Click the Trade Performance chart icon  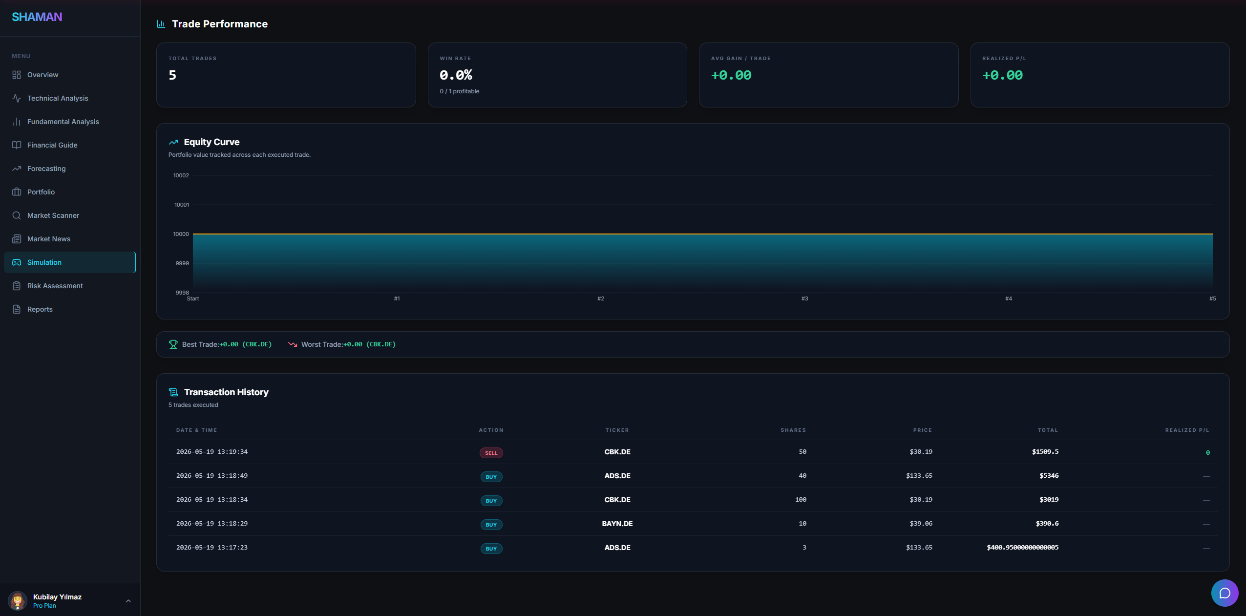pos(161,24)
